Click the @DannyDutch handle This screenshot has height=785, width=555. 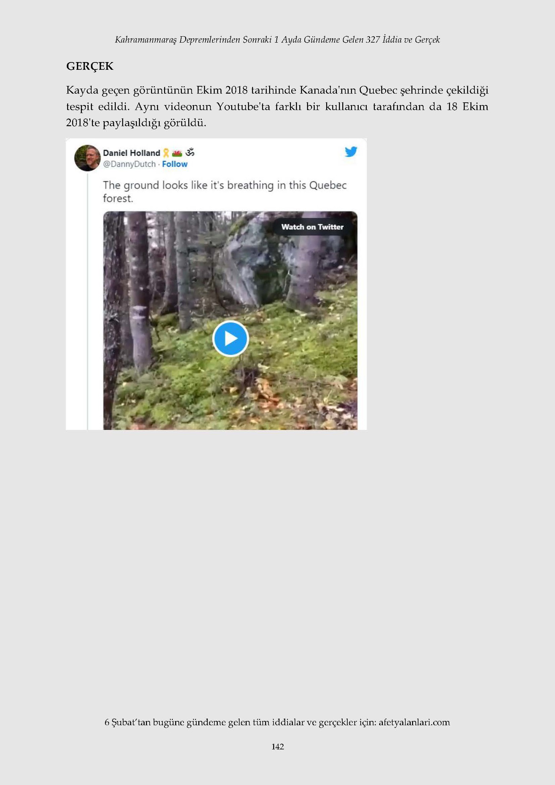pos(129,164)
